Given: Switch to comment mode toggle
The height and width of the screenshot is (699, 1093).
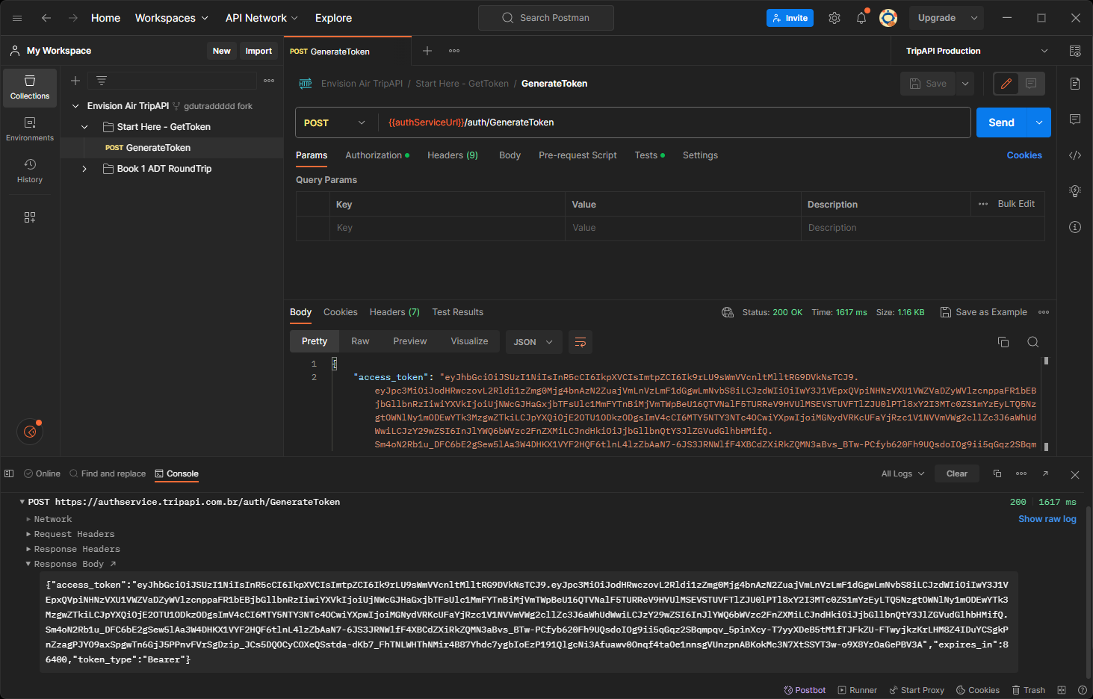Looking at the screenshot, I should (x=1031, y=84).
